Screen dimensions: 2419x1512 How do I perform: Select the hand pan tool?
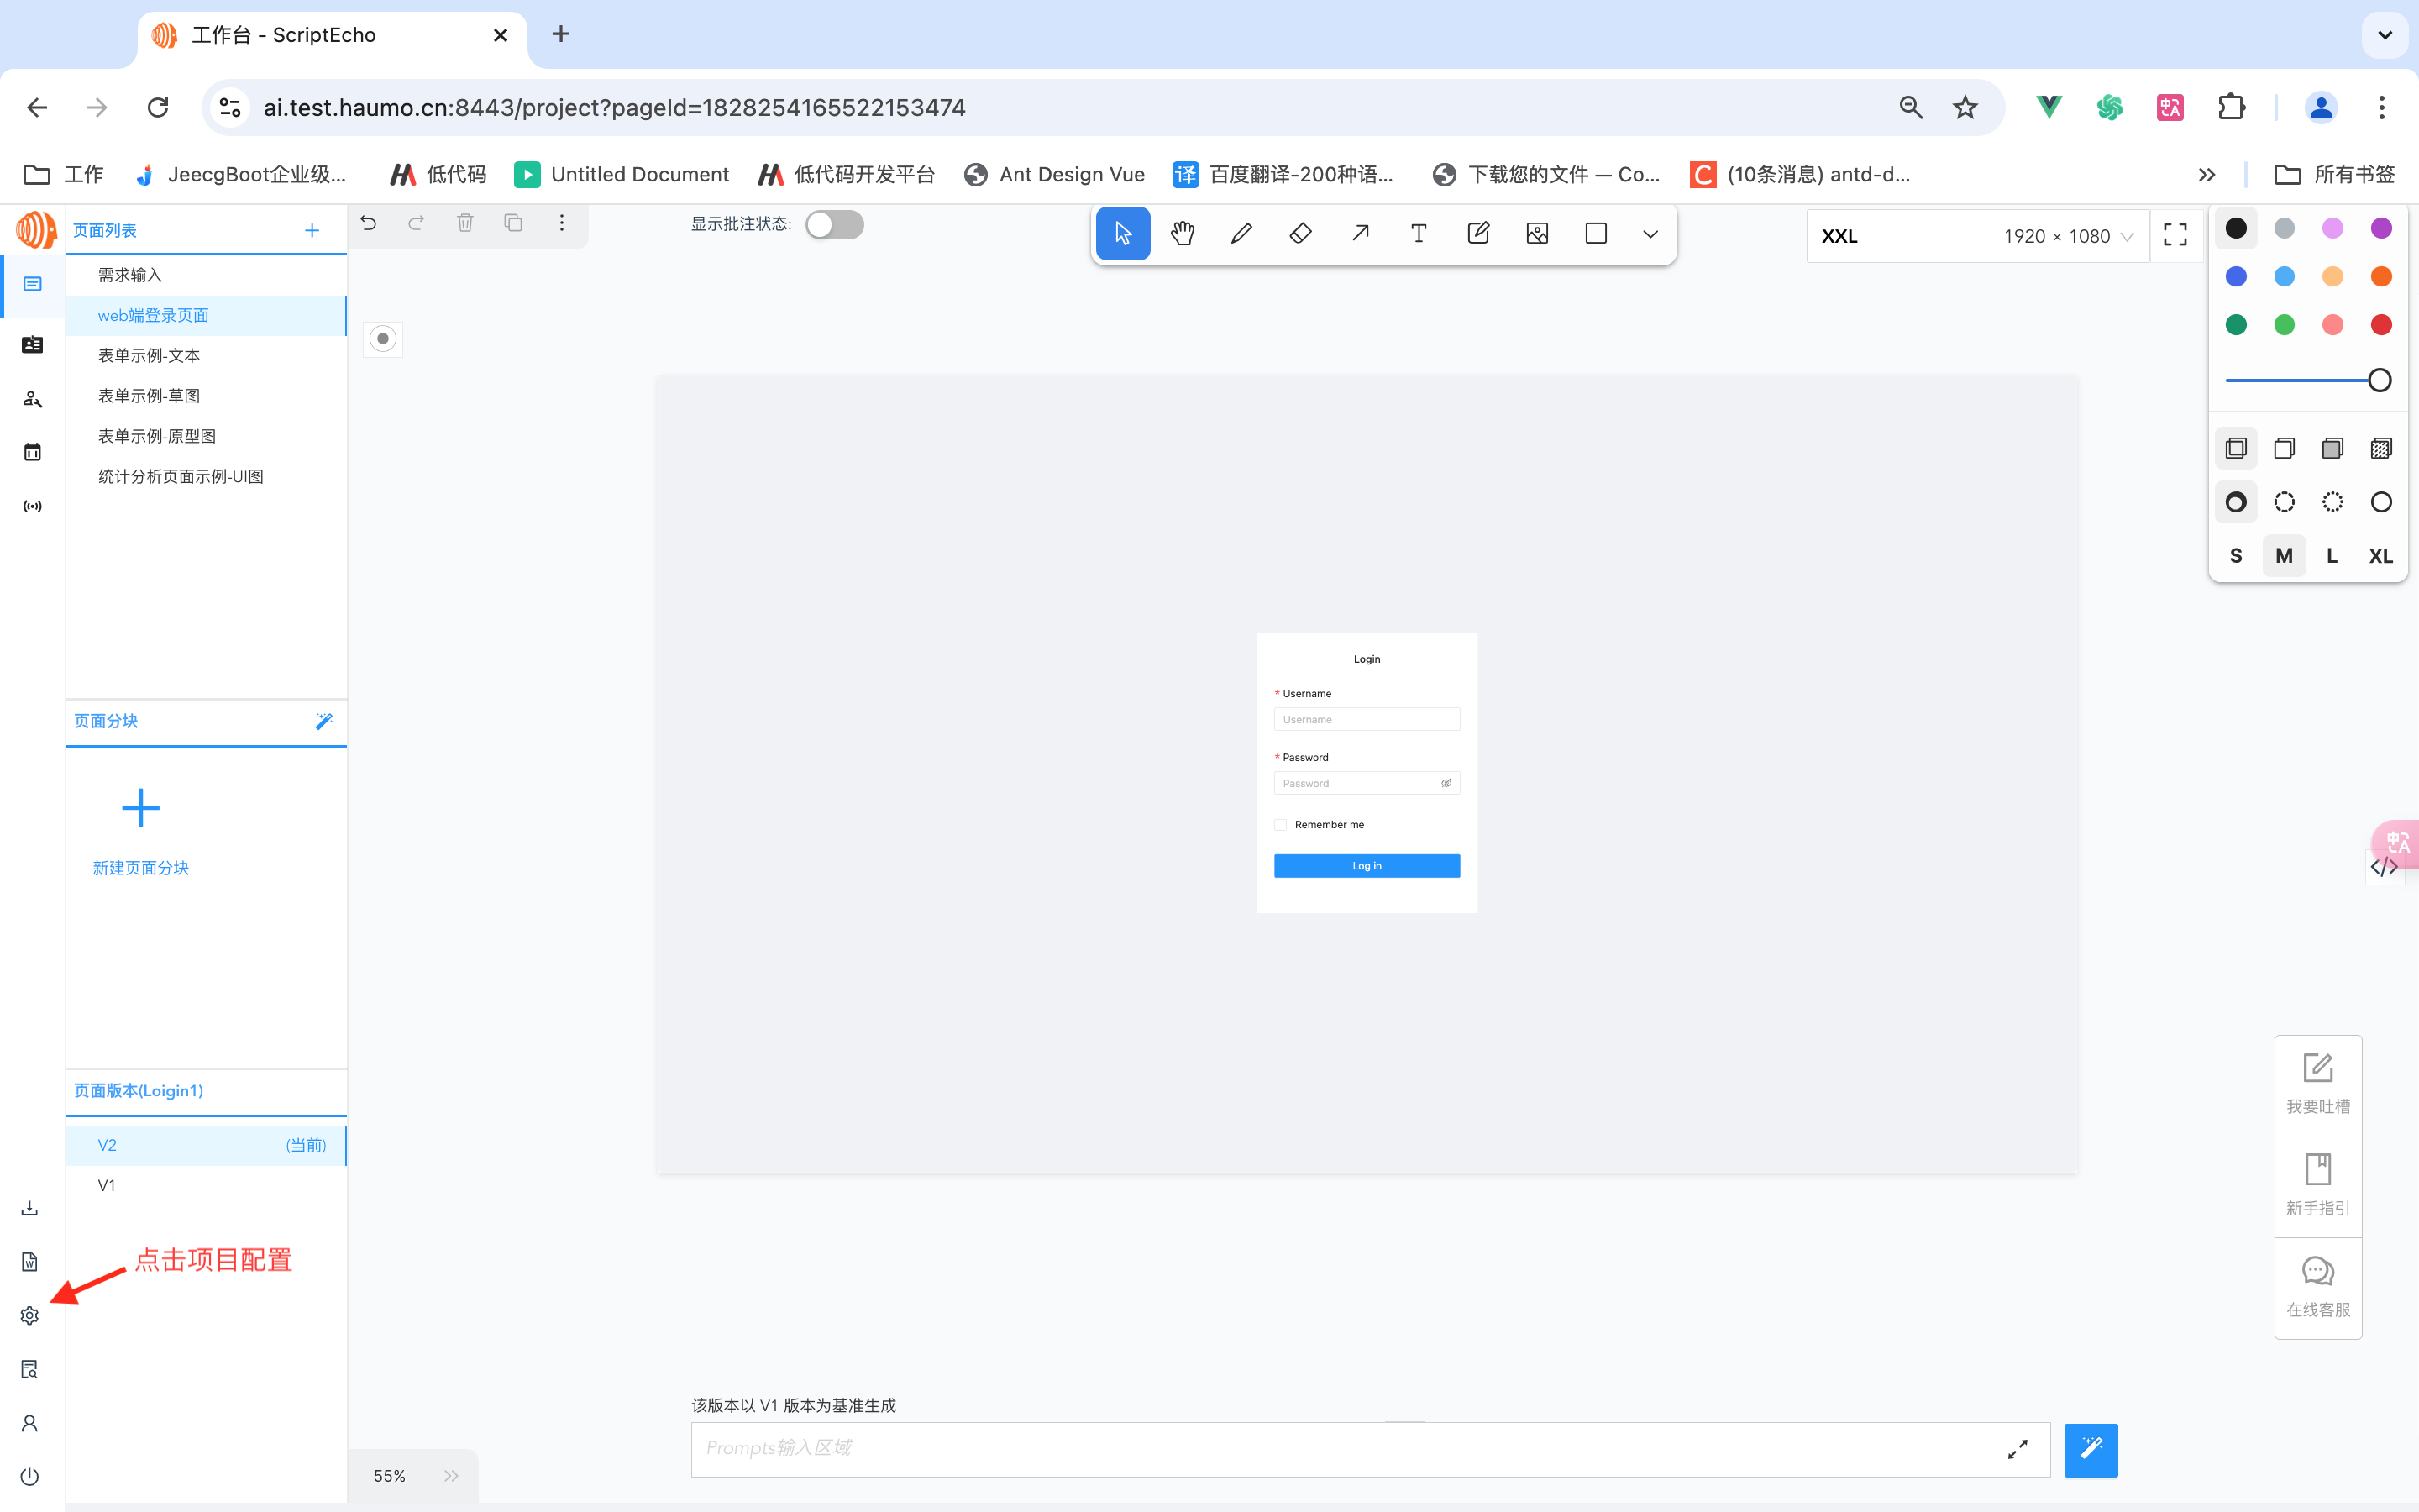tap(1183, 234)
